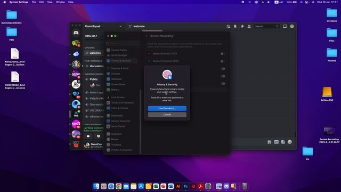Open pinned messages in Discord header
341x192 pixels.
242,26
